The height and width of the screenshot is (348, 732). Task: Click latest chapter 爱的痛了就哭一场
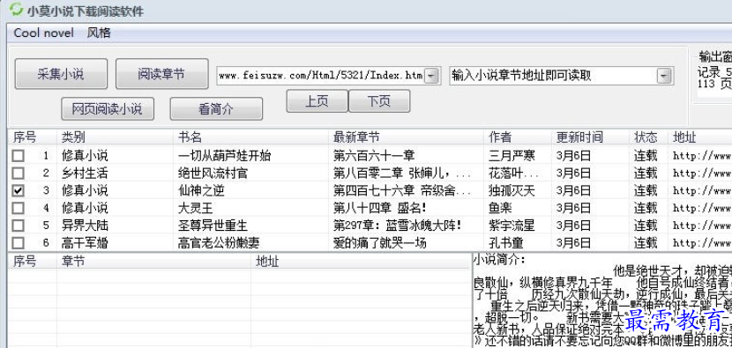click(379, 243)
